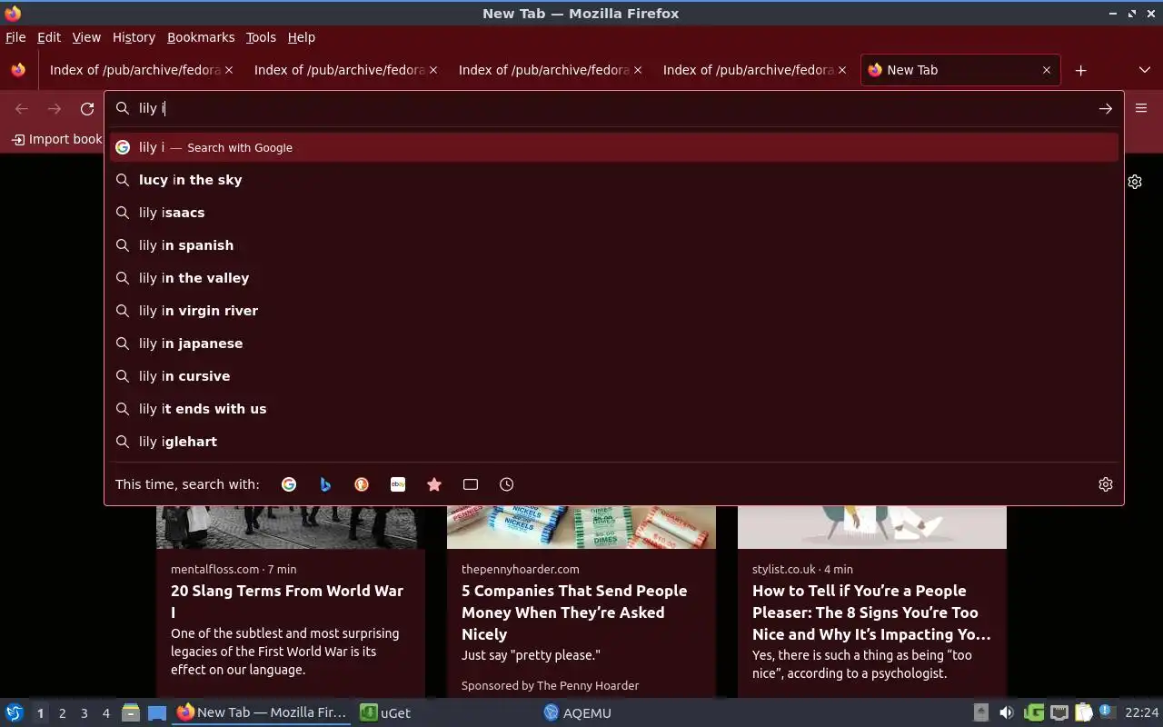Screen dimensions: 1163x727
Task: Open the Firefox application menu (hamburger)
Action: coord(1141,108)
